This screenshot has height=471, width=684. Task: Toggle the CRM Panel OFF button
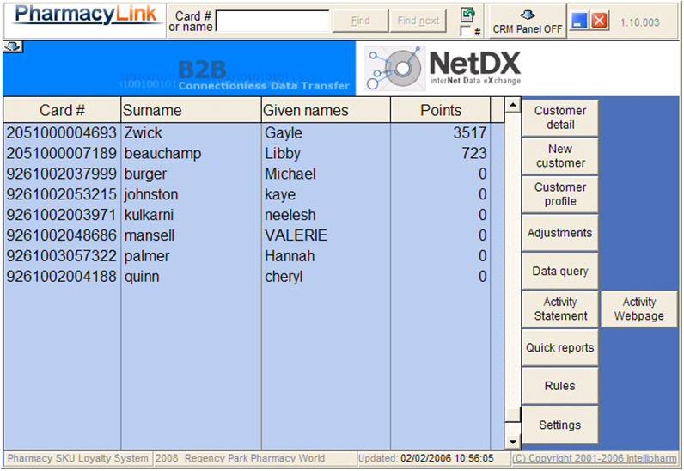point(528,21)
